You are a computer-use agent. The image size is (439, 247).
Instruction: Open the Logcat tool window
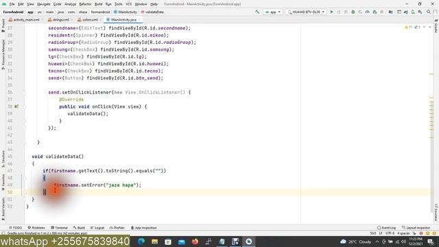(x=97, y=228)
